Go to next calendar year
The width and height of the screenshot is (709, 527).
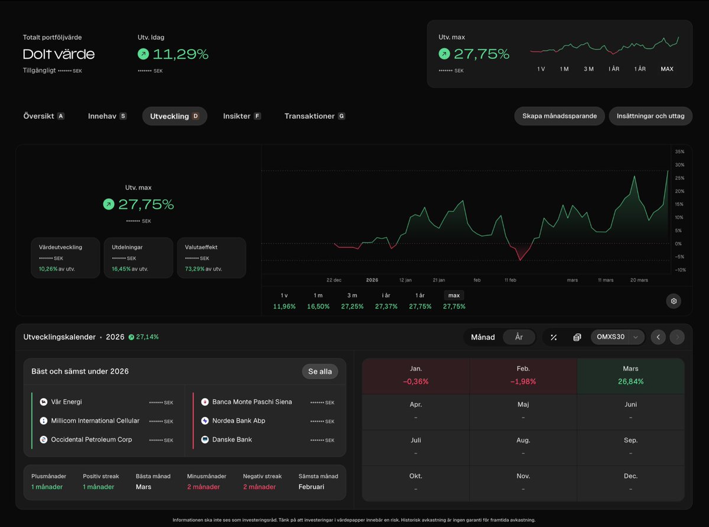677,337
